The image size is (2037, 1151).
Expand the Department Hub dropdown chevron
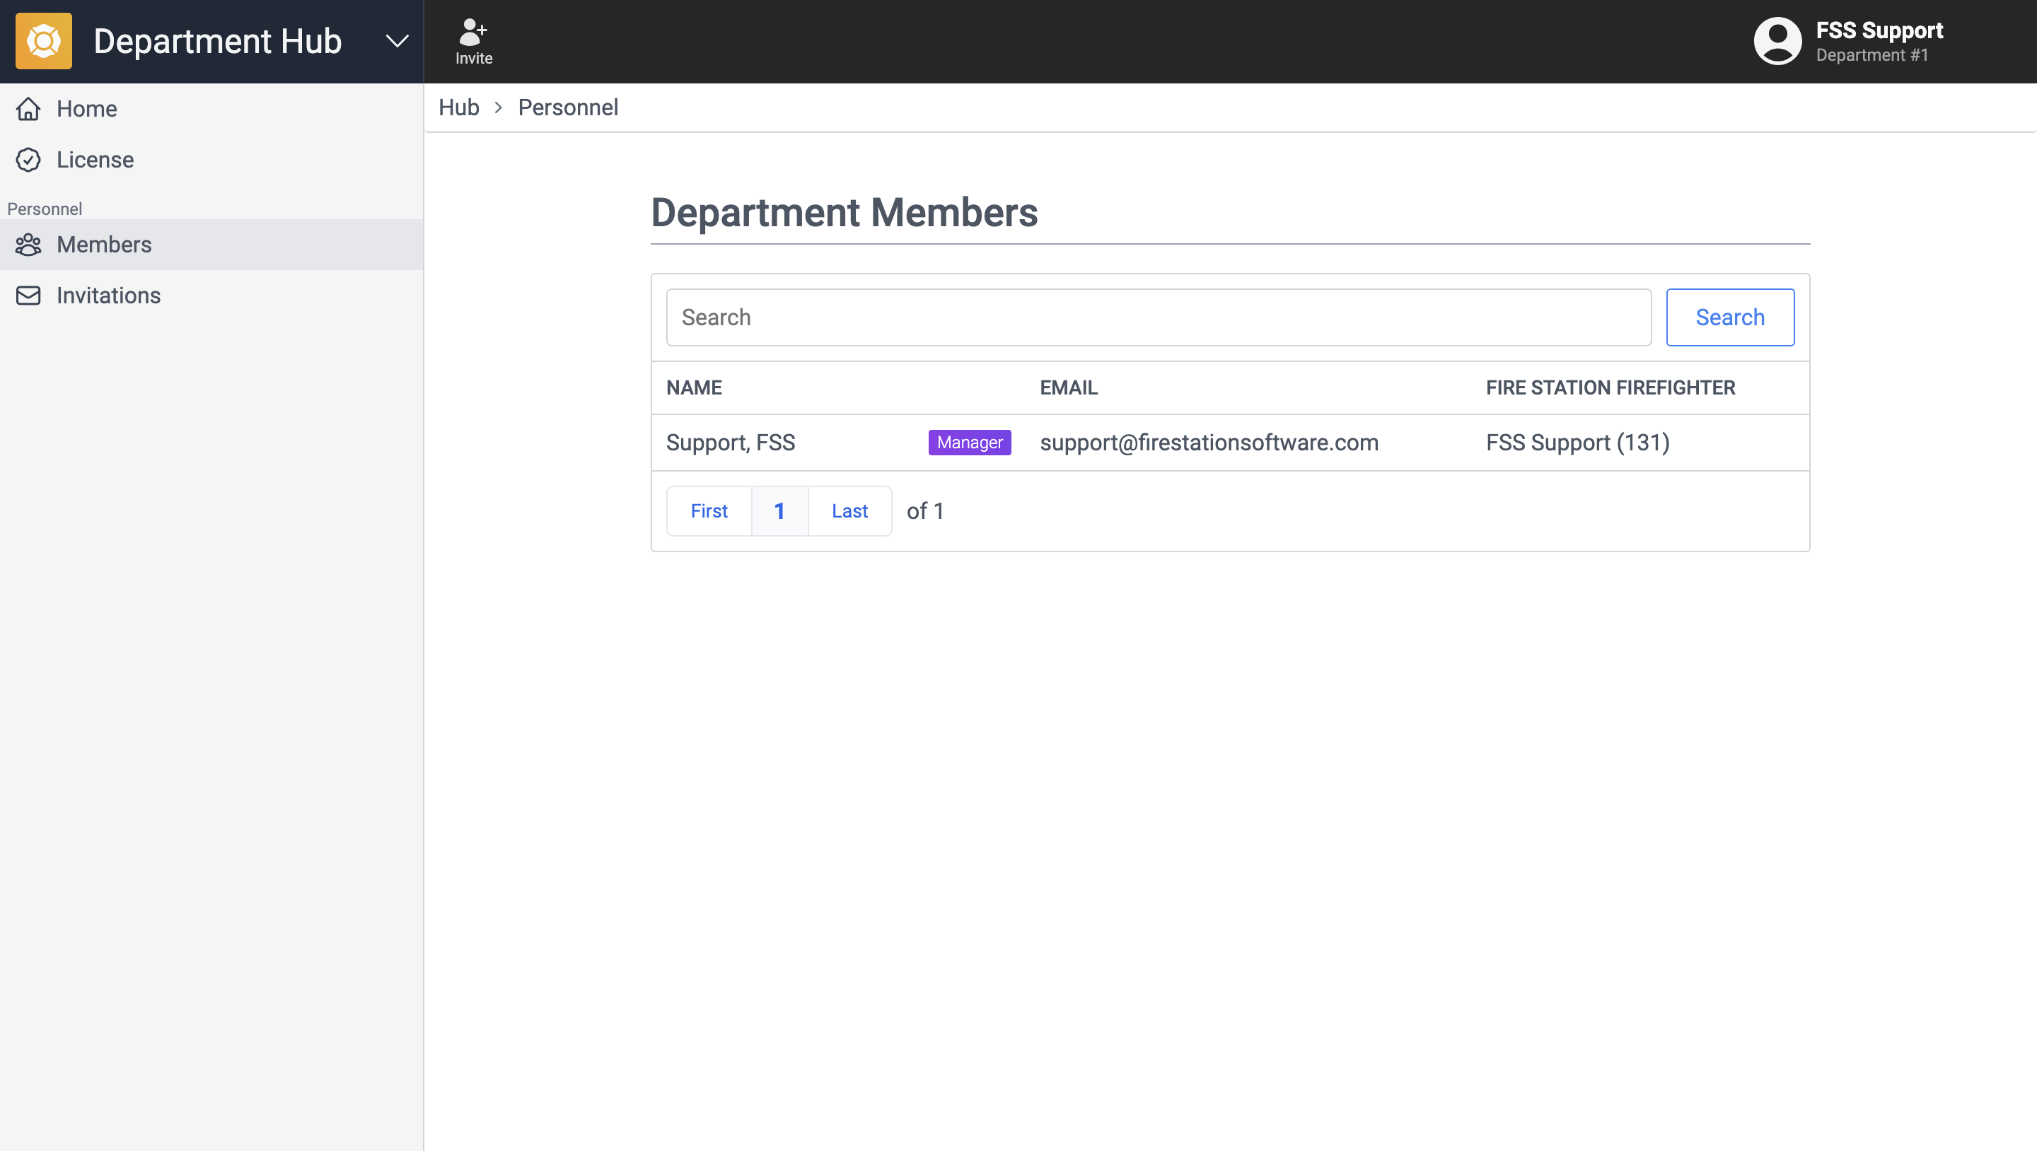coord(397,41)
